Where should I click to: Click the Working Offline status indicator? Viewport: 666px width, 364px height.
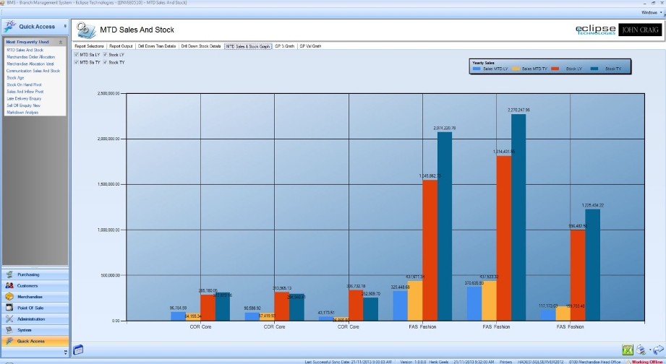click(x=646, y=360)
